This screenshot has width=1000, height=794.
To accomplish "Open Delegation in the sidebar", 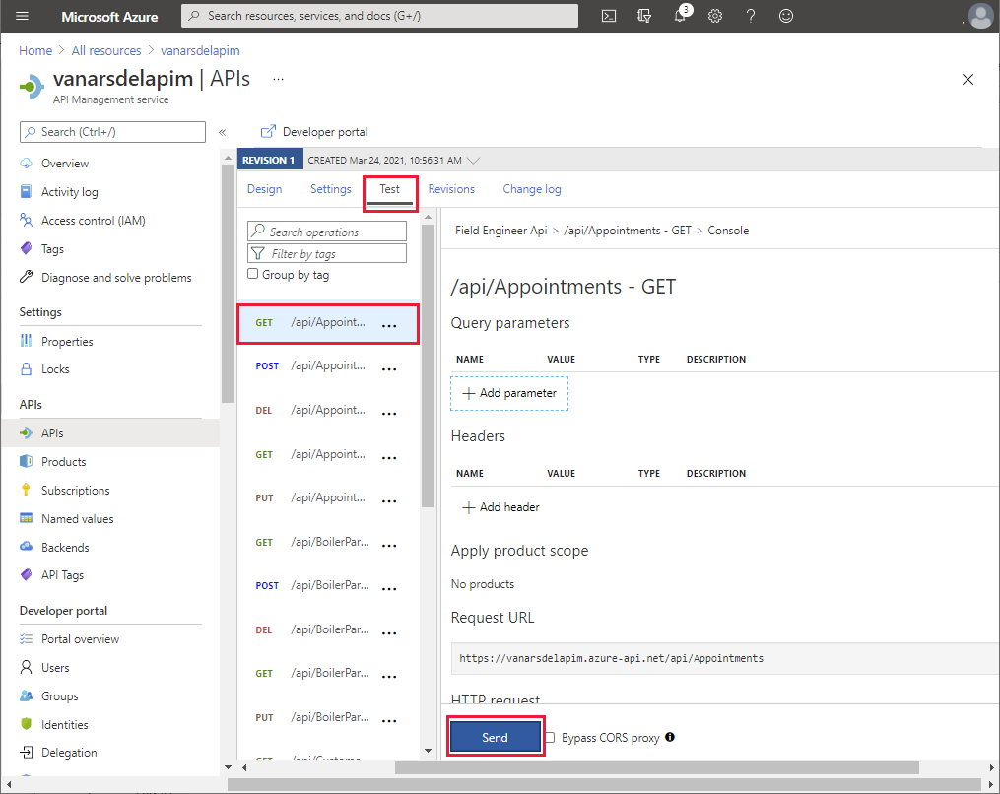I will (69, 753).
